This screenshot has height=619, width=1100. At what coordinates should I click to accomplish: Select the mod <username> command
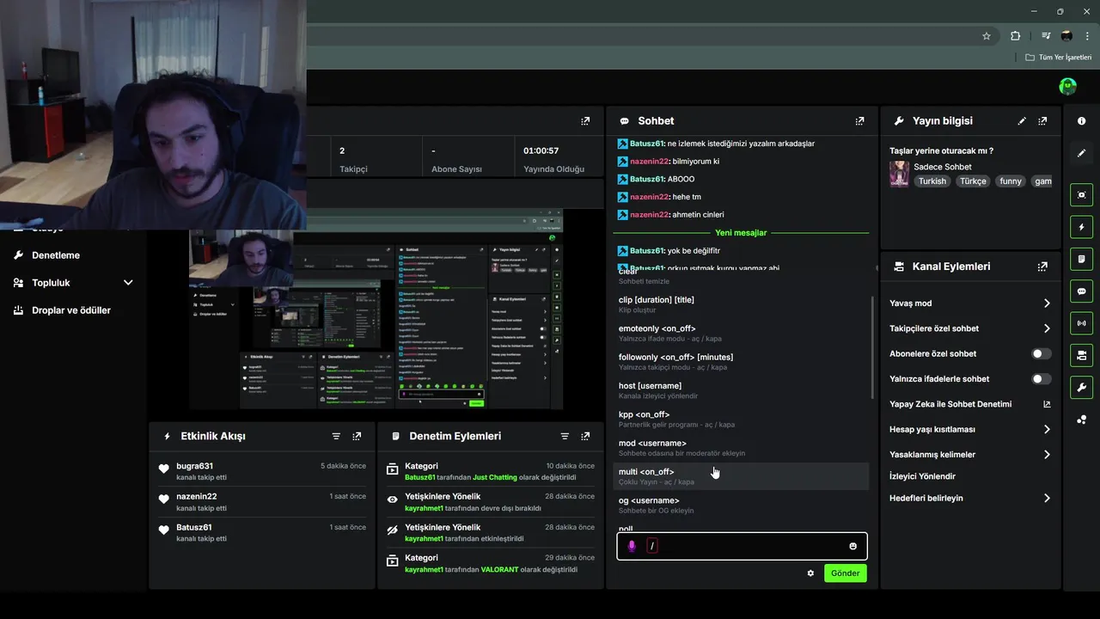742,448
